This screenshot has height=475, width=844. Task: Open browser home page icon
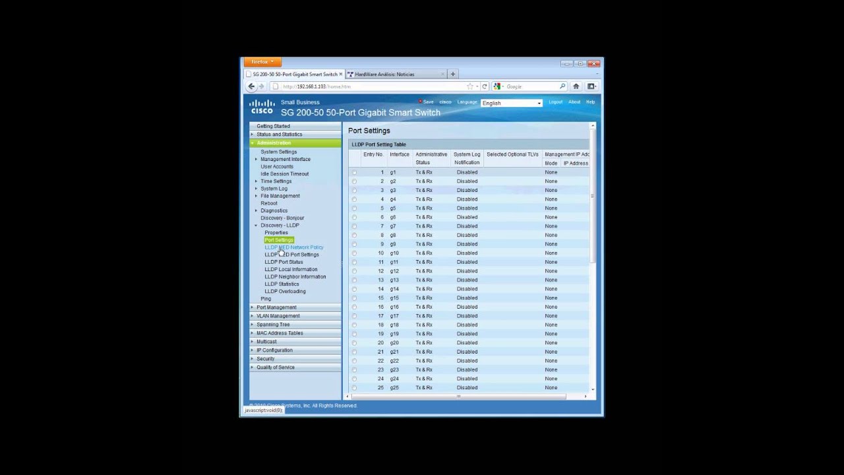(576, 86)
